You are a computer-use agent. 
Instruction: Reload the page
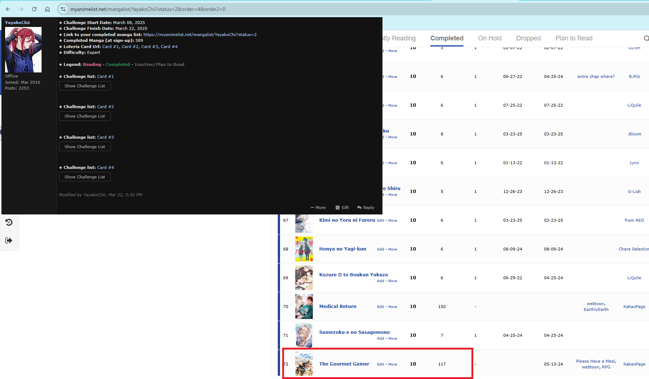34,9
